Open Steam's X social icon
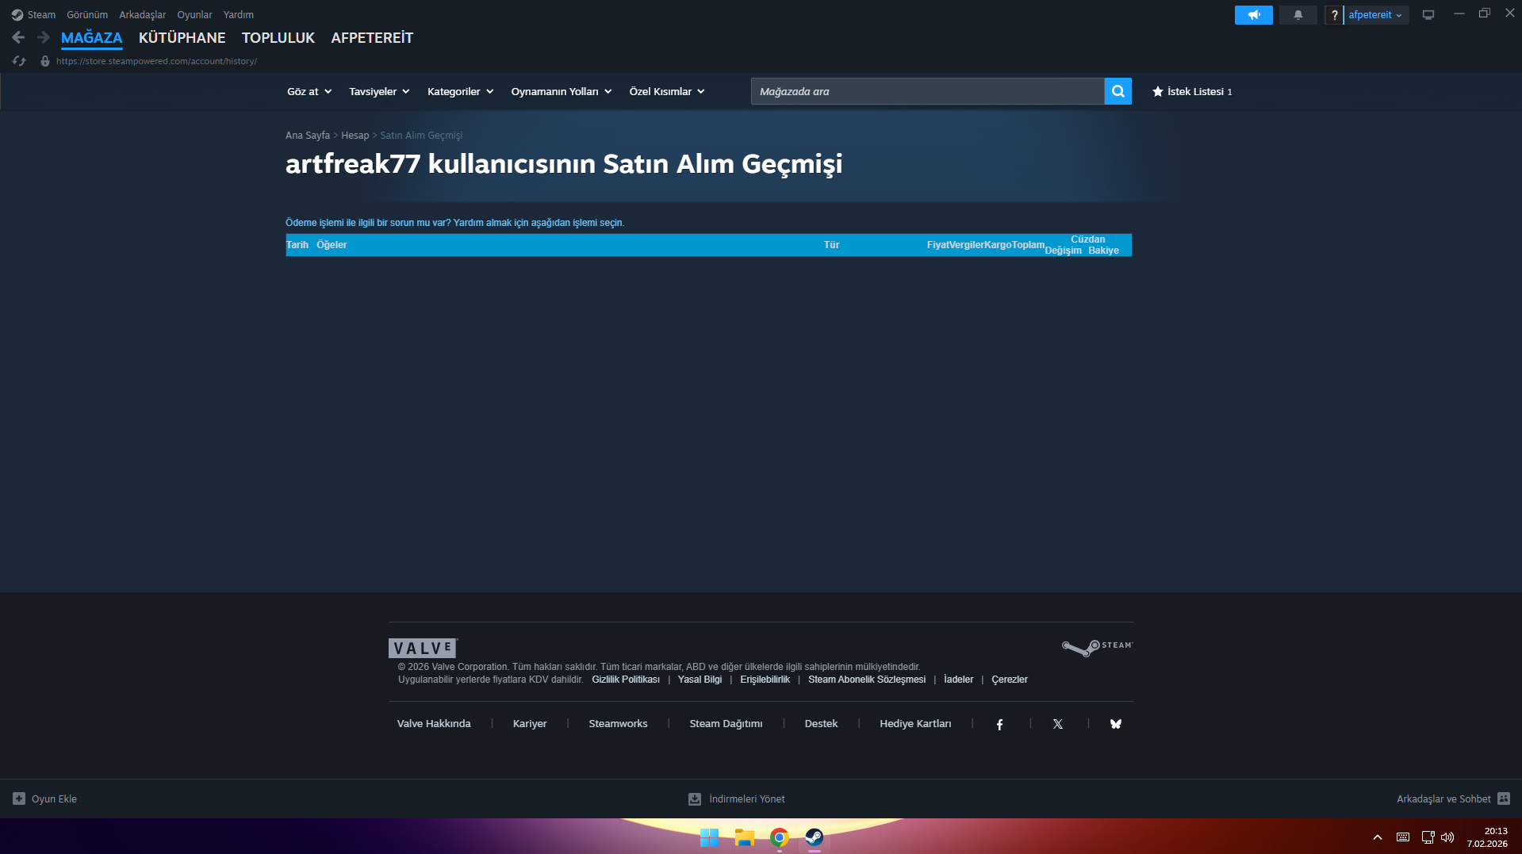Image resolution: width=1522 pixels, height=854 pixels. pyautogui.click(x=1057, y=724)
